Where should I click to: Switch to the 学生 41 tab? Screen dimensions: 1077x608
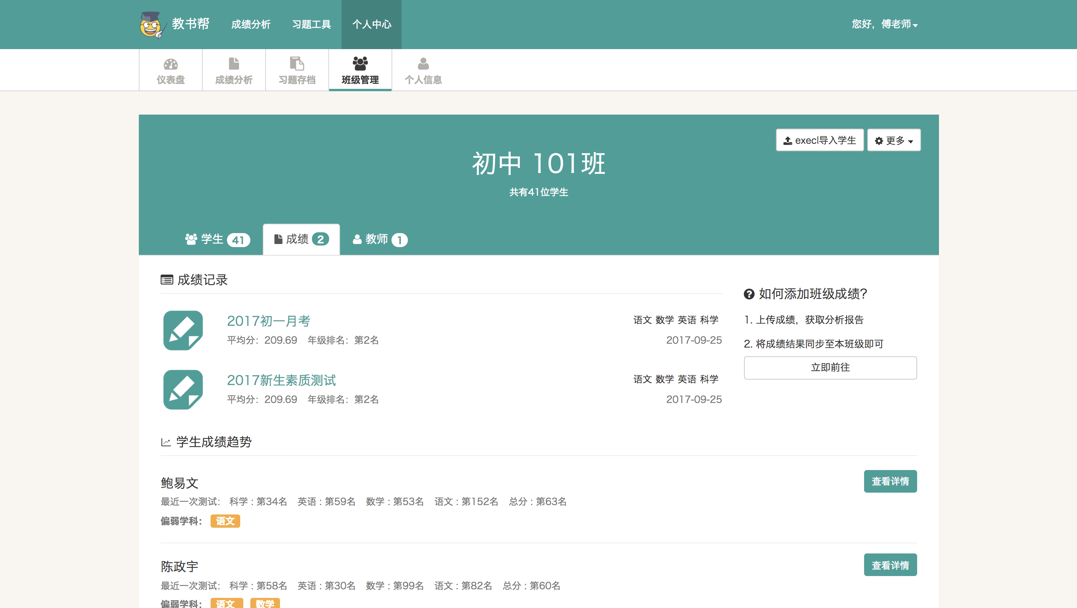[x=218, y=239]
